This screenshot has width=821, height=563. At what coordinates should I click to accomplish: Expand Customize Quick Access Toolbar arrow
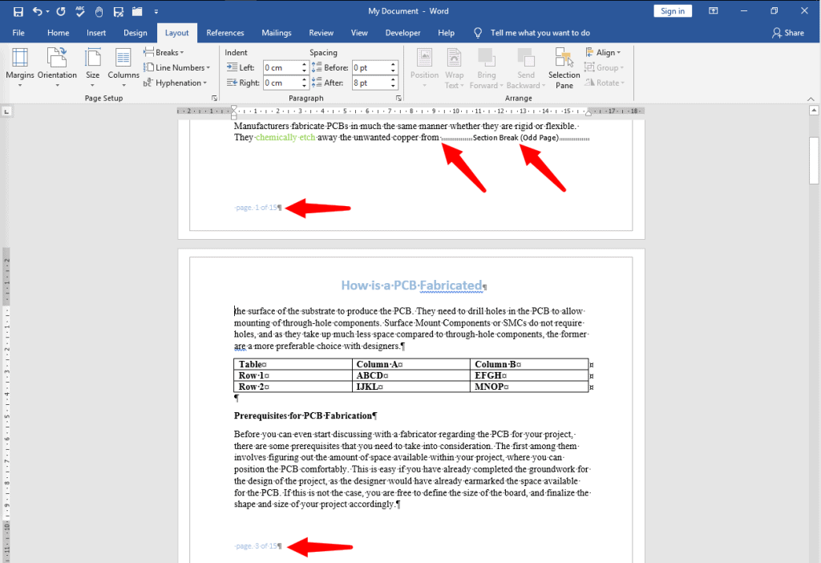156,11
